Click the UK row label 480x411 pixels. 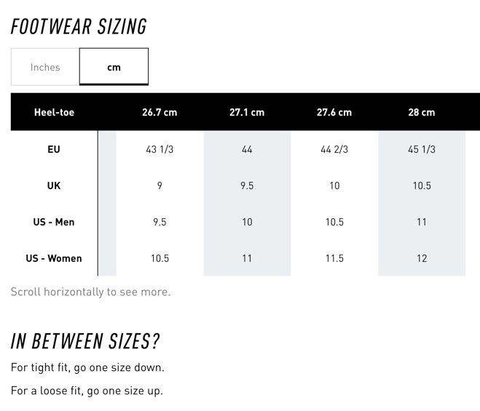coord(54,185)
